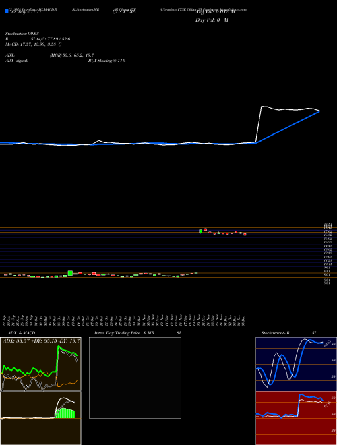Click the 12.02 price axis label

pyautogui.click(x=328, y=256)
